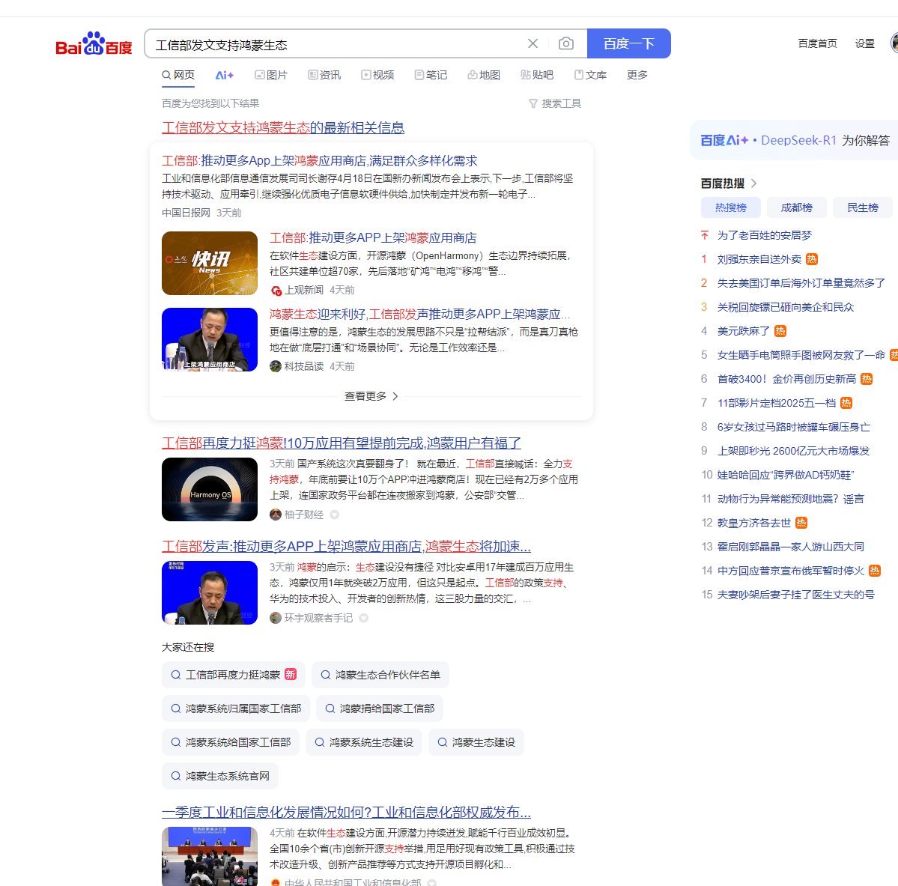Click the 热 badge beside 刘强东亲自送外卖
The height and width of the screenshot is (886, 898).
click(812, 259)
